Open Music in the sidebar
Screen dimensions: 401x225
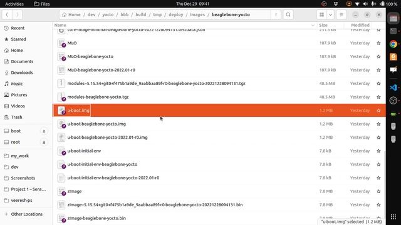(26, 84)
